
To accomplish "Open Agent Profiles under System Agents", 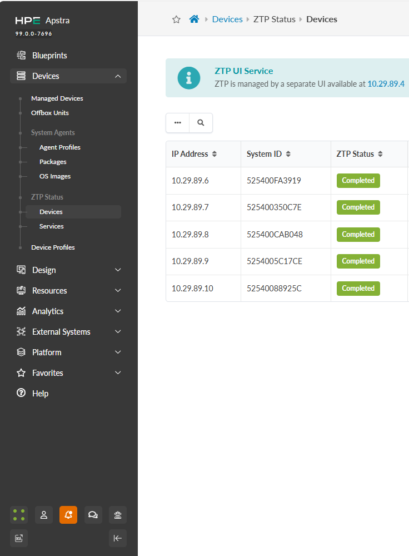I will [x=60, y=147].
